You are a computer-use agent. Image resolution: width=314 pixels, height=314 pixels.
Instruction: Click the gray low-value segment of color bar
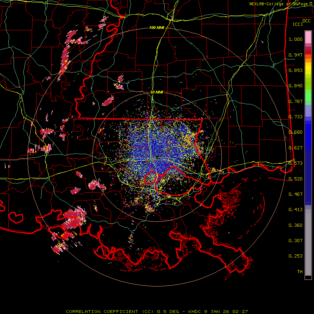point(308,242)
